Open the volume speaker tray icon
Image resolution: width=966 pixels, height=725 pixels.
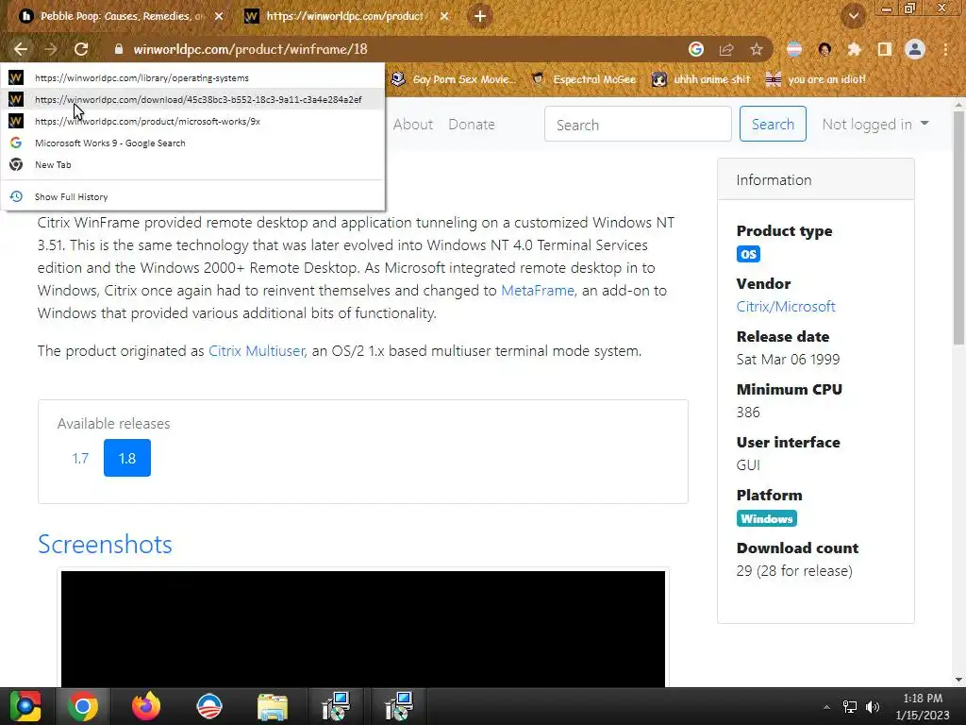[x=873, y=707]
